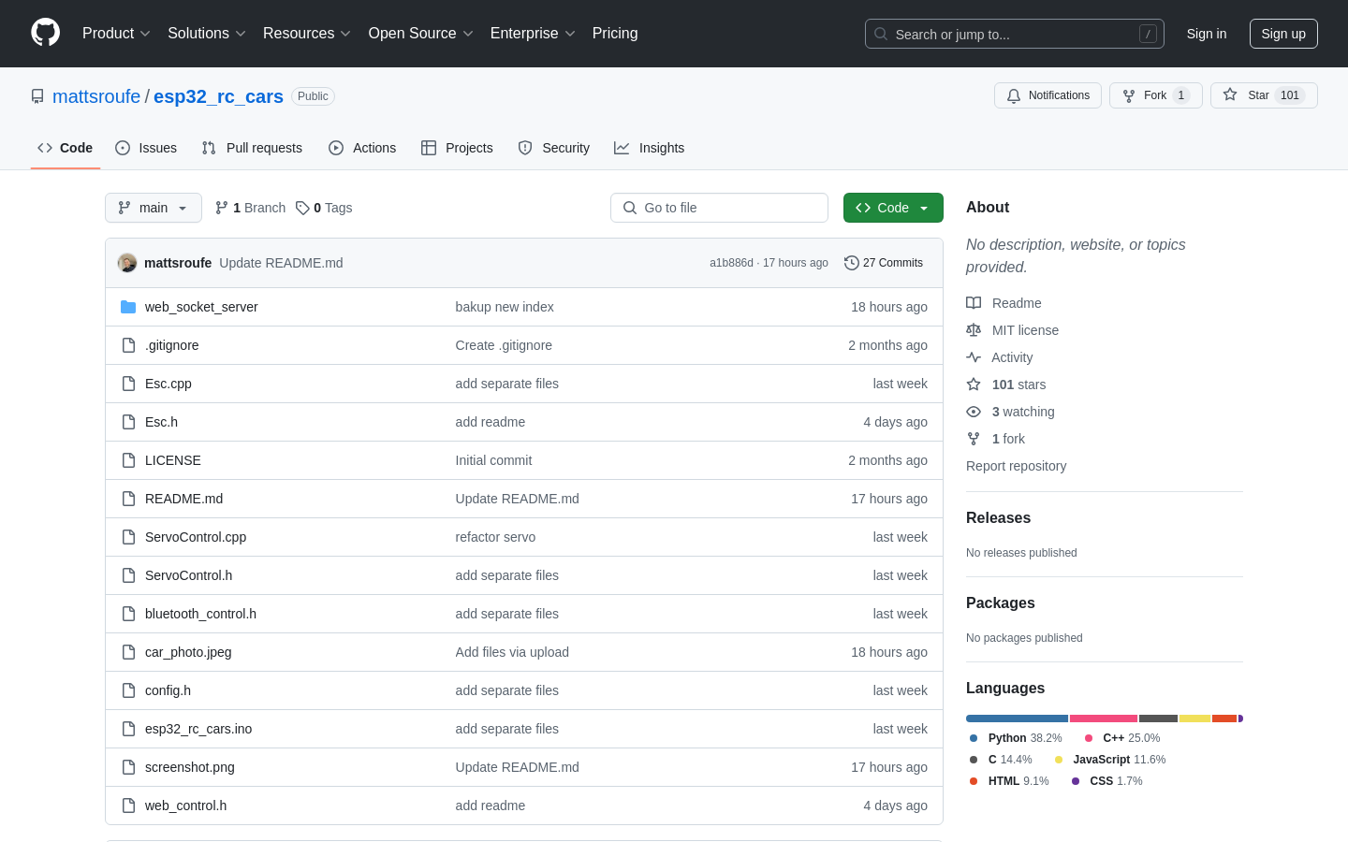Expand the Product menu

(116, 34)
